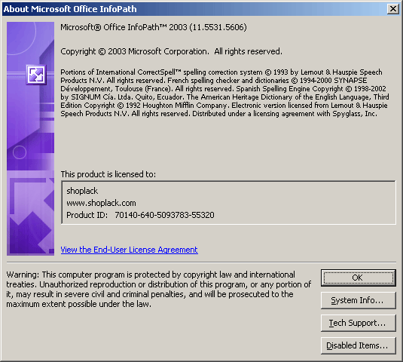Show the Disabled Items list
Screen dimensions: 403x362
[358, 345]
